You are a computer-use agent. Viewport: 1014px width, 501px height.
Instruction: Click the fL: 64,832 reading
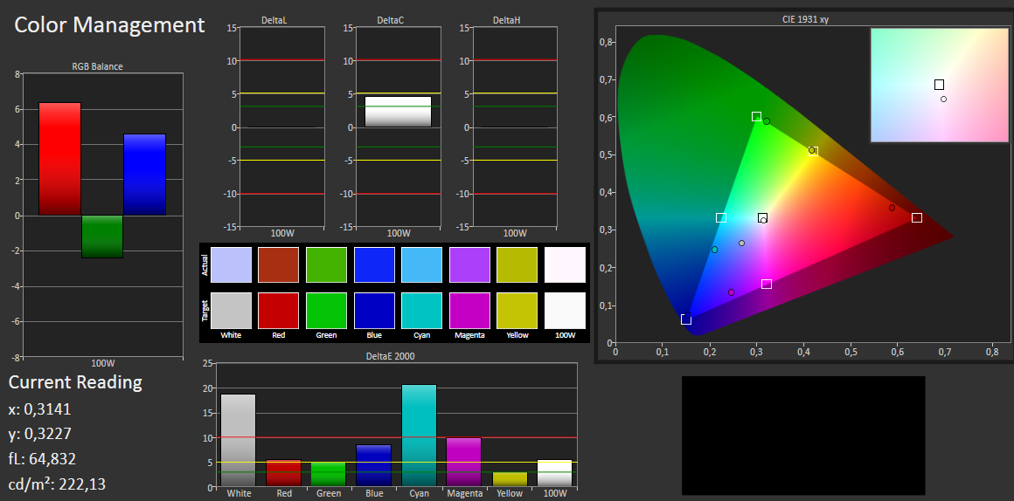(x=42, y=459)
